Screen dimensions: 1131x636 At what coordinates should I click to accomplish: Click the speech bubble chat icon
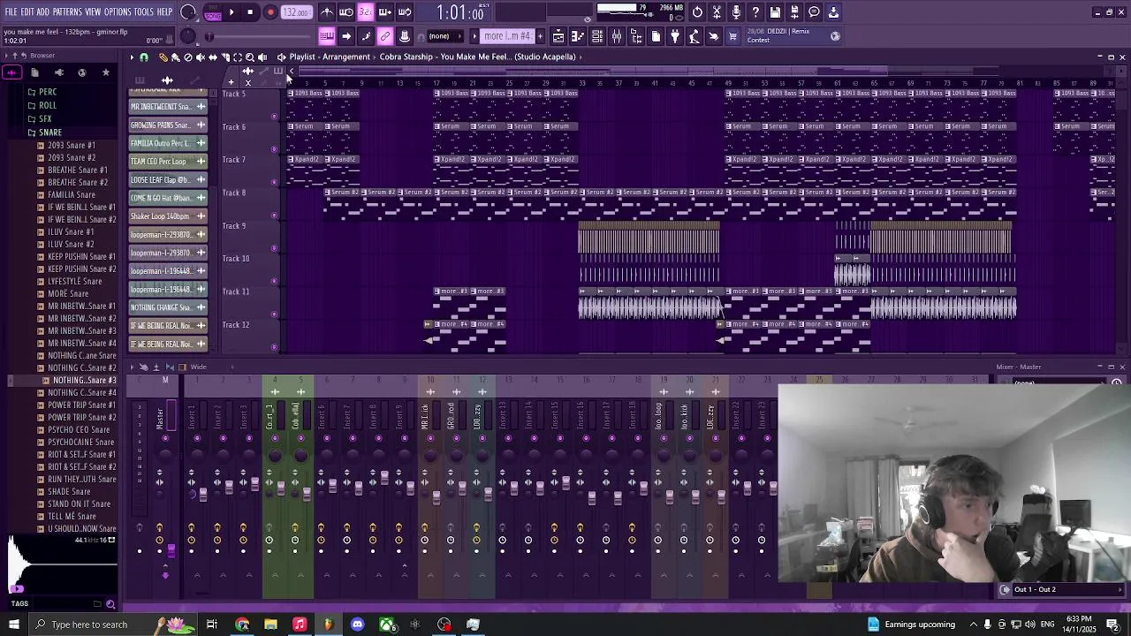(814, 12)
